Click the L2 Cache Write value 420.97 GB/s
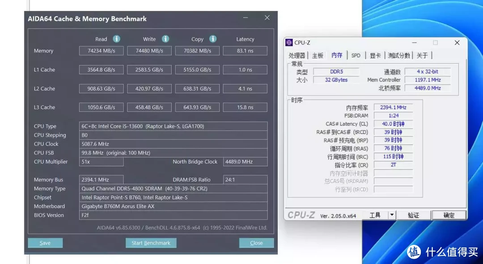 pyautogui.click(x=149, y=88)
